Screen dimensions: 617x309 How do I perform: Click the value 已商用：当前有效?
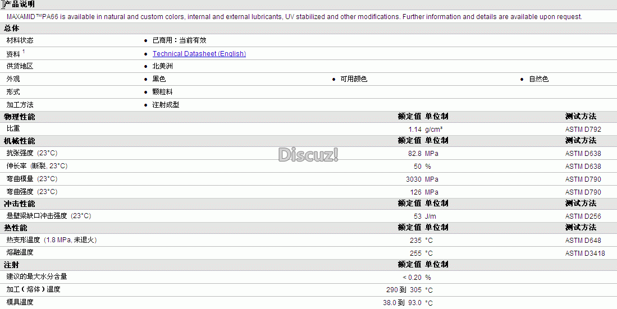coord(180,40)
